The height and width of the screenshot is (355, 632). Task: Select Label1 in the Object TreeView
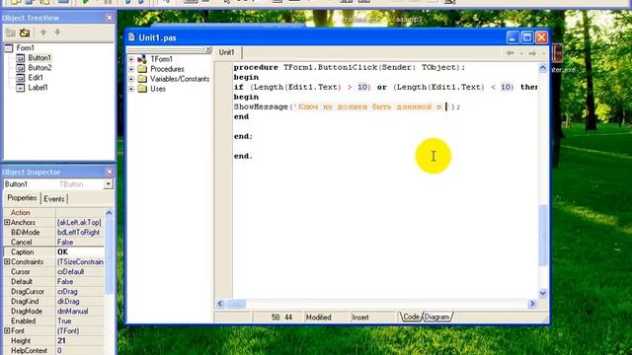[x=38, y=88]
